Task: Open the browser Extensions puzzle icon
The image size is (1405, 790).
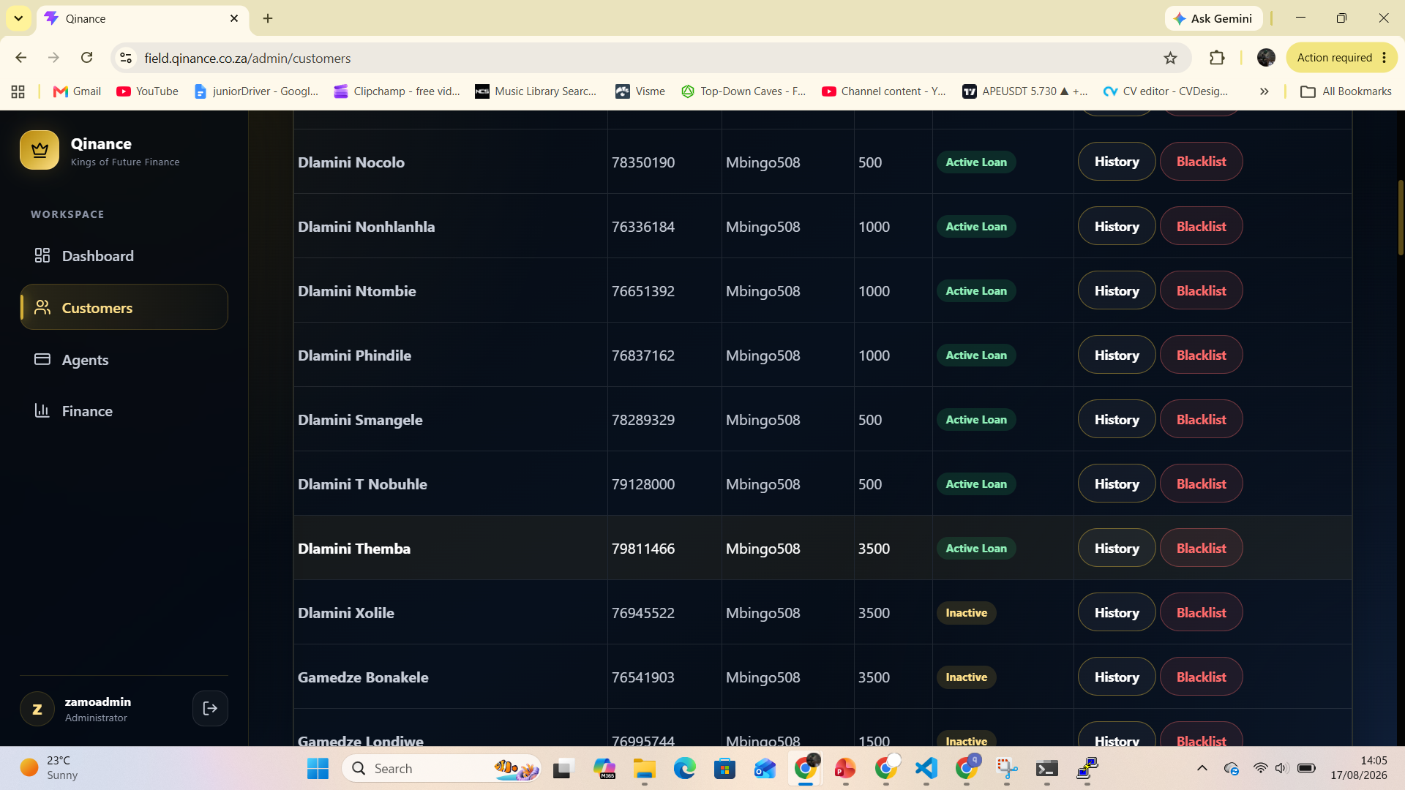Action: (1217, 58)
